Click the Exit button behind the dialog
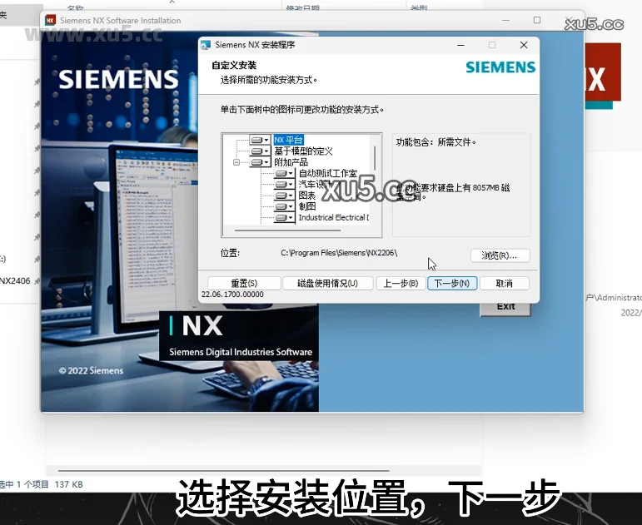 coord(505,307)
